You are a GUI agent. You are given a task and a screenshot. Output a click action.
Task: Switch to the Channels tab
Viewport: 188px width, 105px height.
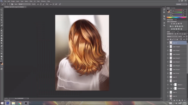173,32
